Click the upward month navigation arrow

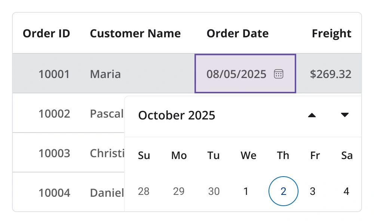[313, 115]
